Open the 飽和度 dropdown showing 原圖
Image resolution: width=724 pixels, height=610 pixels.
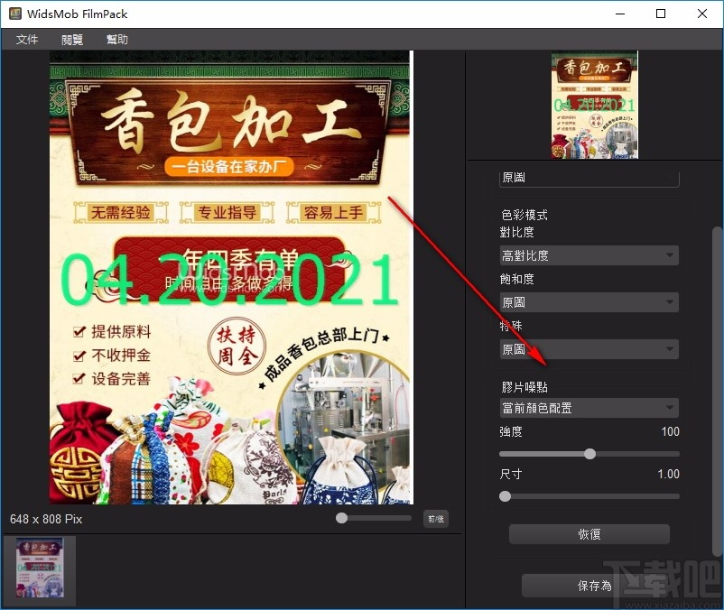[x=589, y=302]
